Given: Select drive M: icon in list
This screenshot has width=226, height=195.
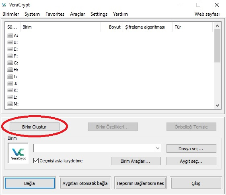Looking at the screenshot, I should coord(10,104).
